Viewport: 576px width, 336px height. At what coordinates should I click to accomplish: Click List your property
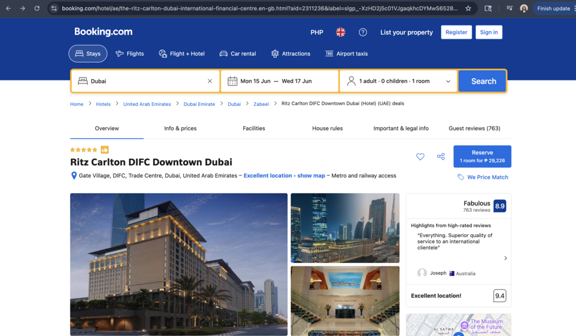coord(406,32)
